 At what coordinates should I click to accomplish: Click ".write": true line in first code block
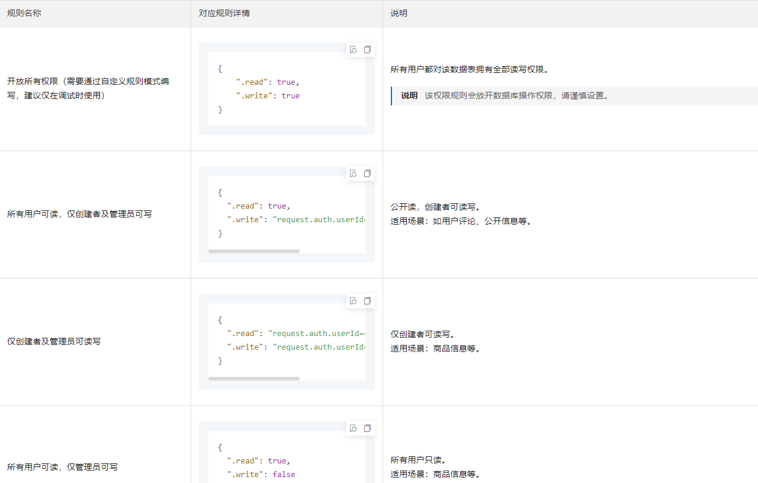pyautogui.click(x=268, y=95)
